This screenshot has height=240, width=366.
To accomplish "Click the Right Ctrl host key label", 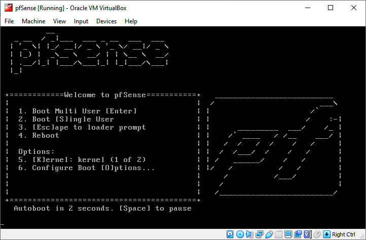I will tap(343, 234).
